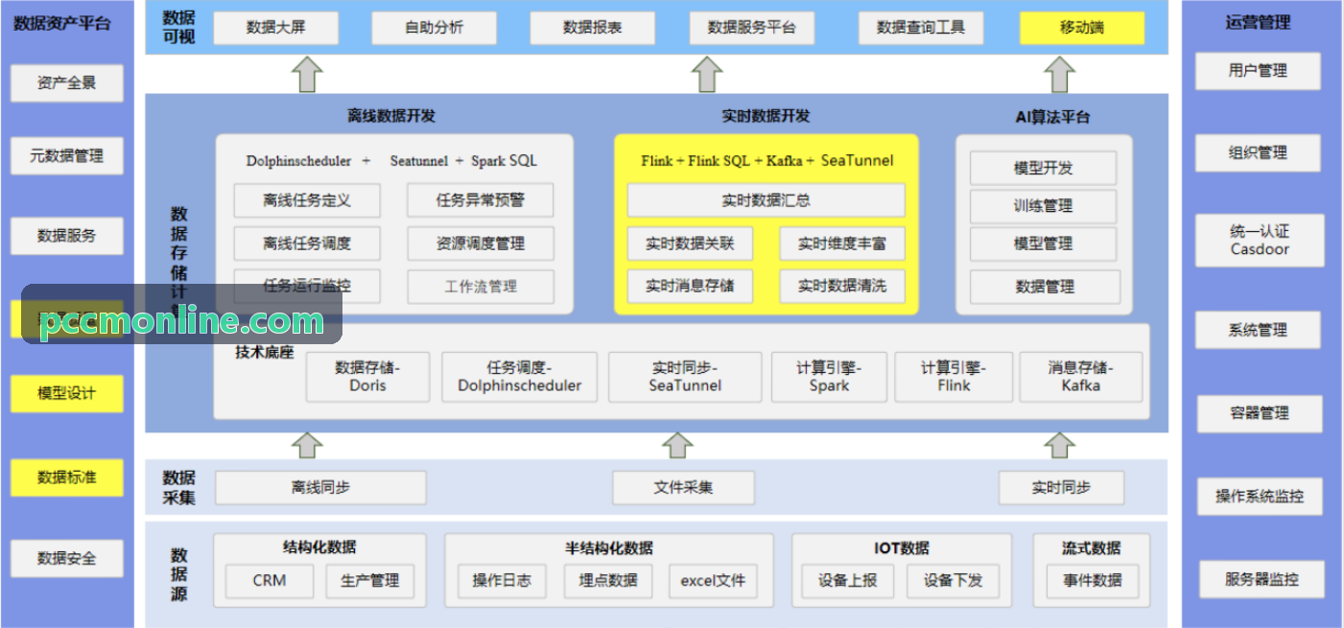The height and width of the screenshot is (628, 1344).
Task: Click the 实时数据汇总 box
Action: pos(766,200)
